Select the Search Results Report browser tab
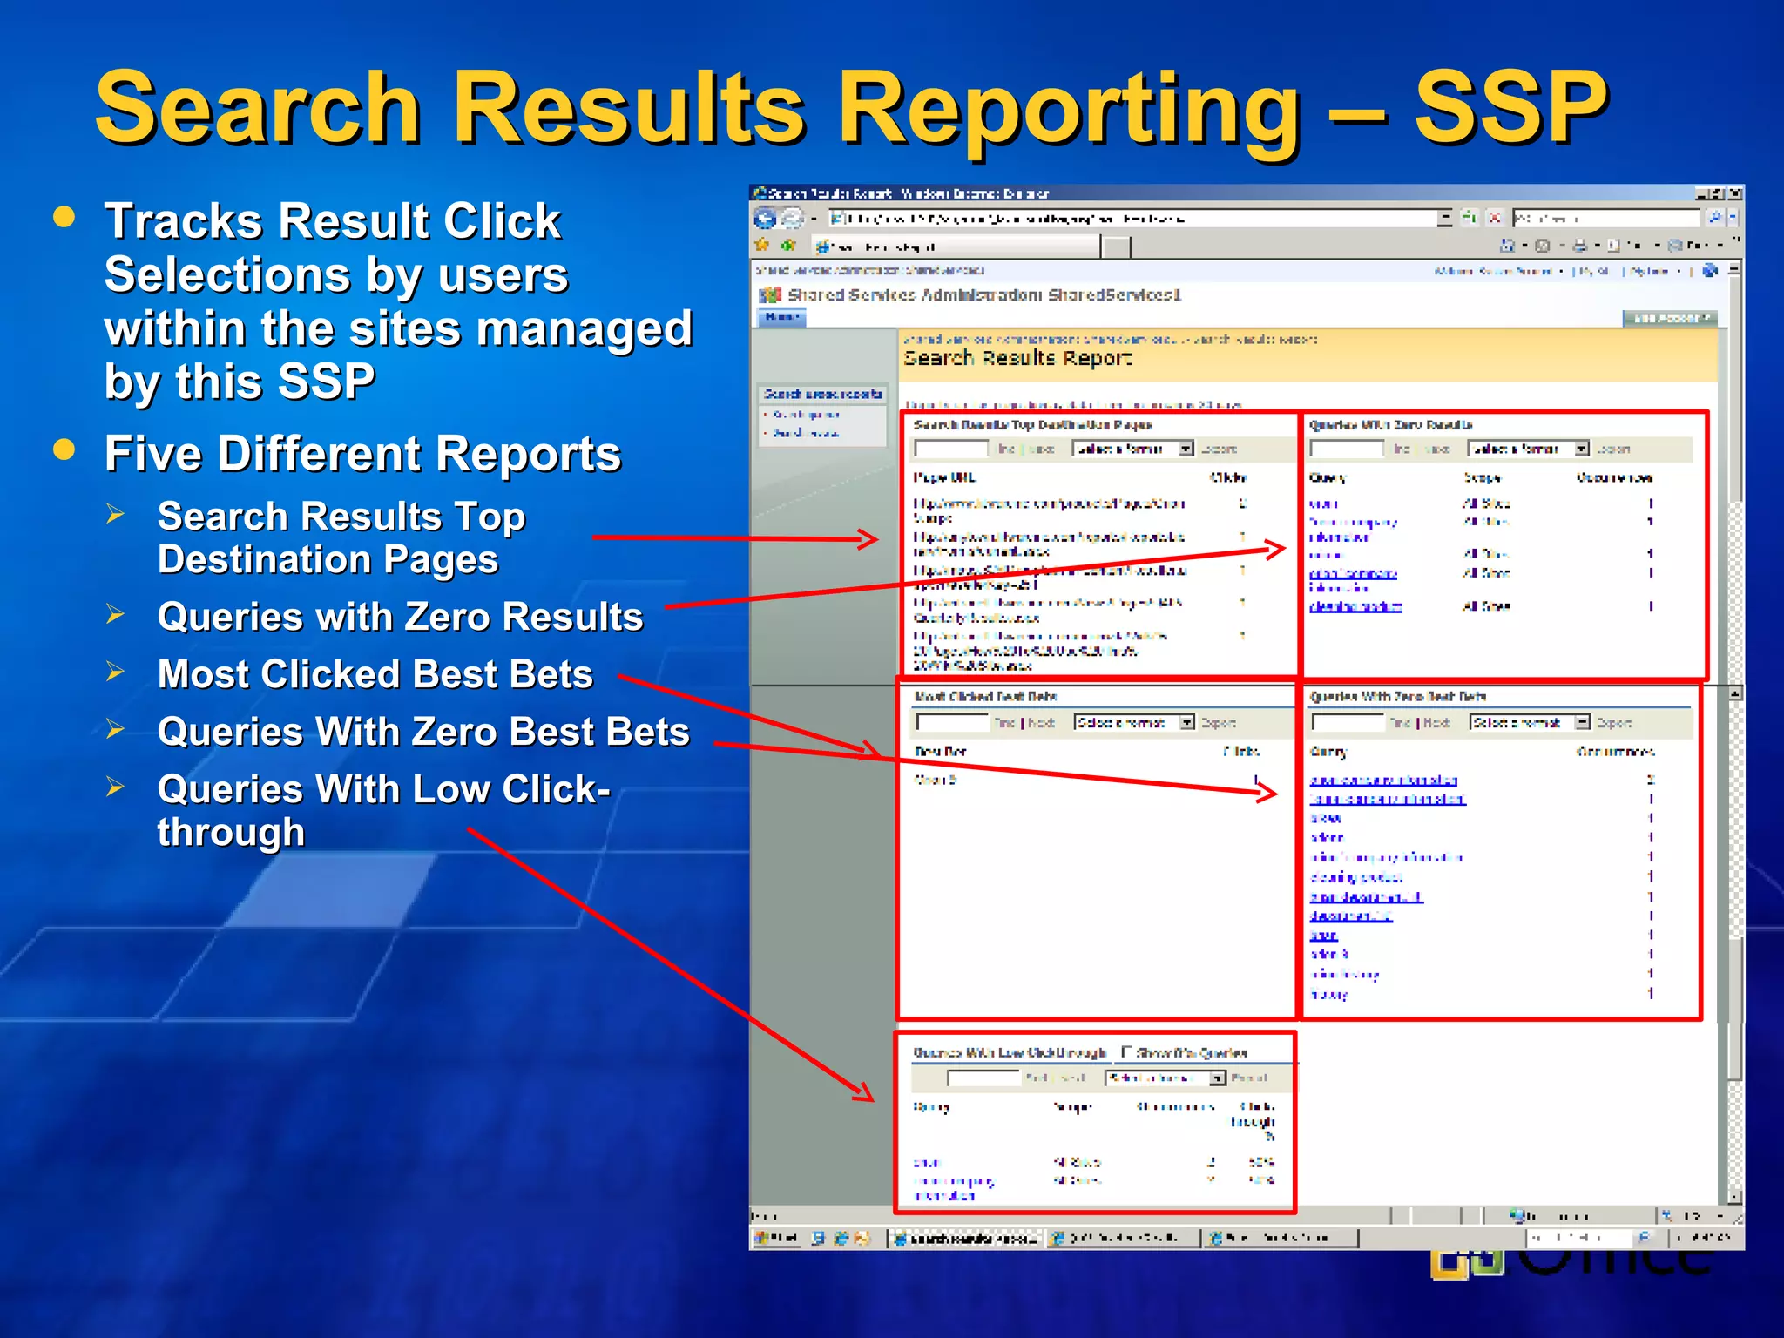Viewport: 1784px width, 1338px height. click(956, 247)
